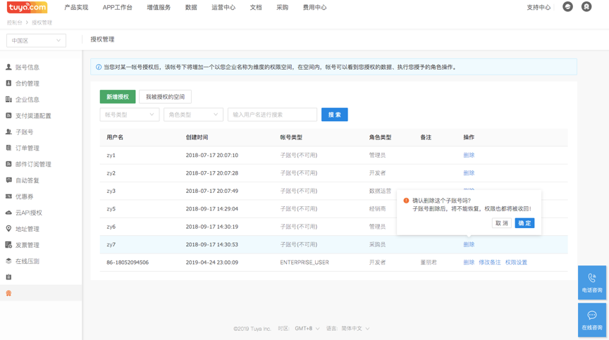The image size is (609, 340).
Task: Click 修改备注 link for 86-18052094506
Action: click(489, 262)
